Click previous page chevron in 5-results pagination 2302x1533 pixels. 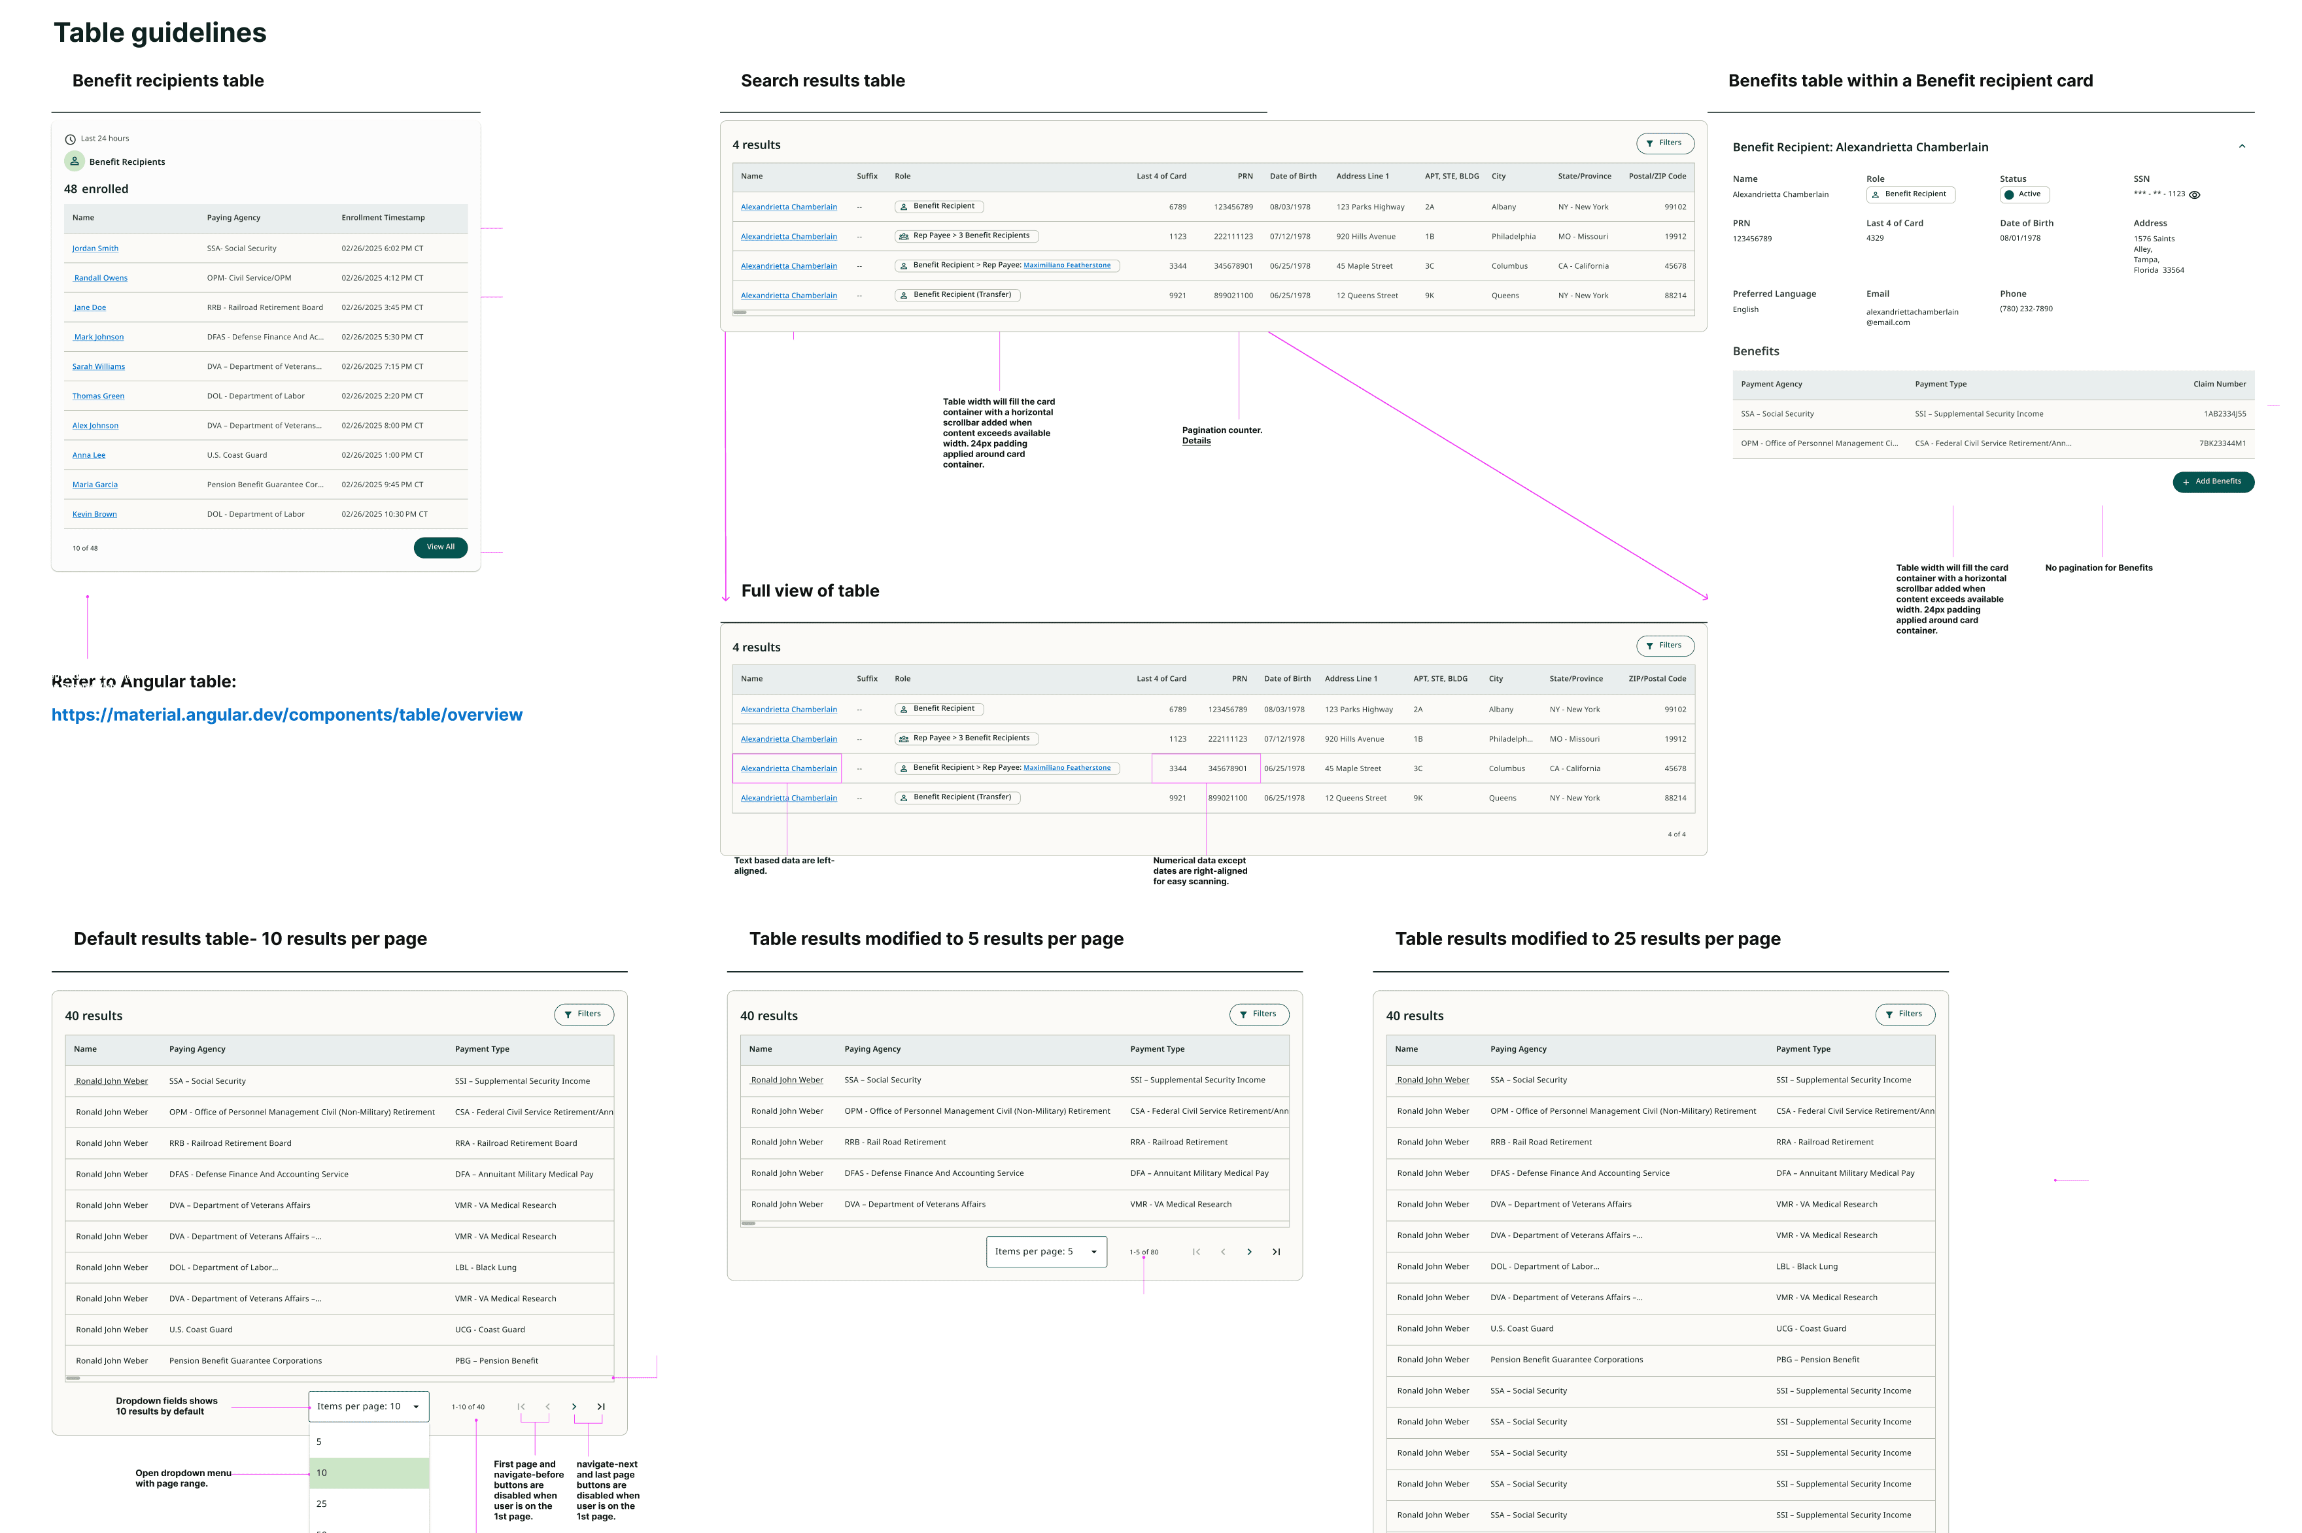pos(1223,1251)
